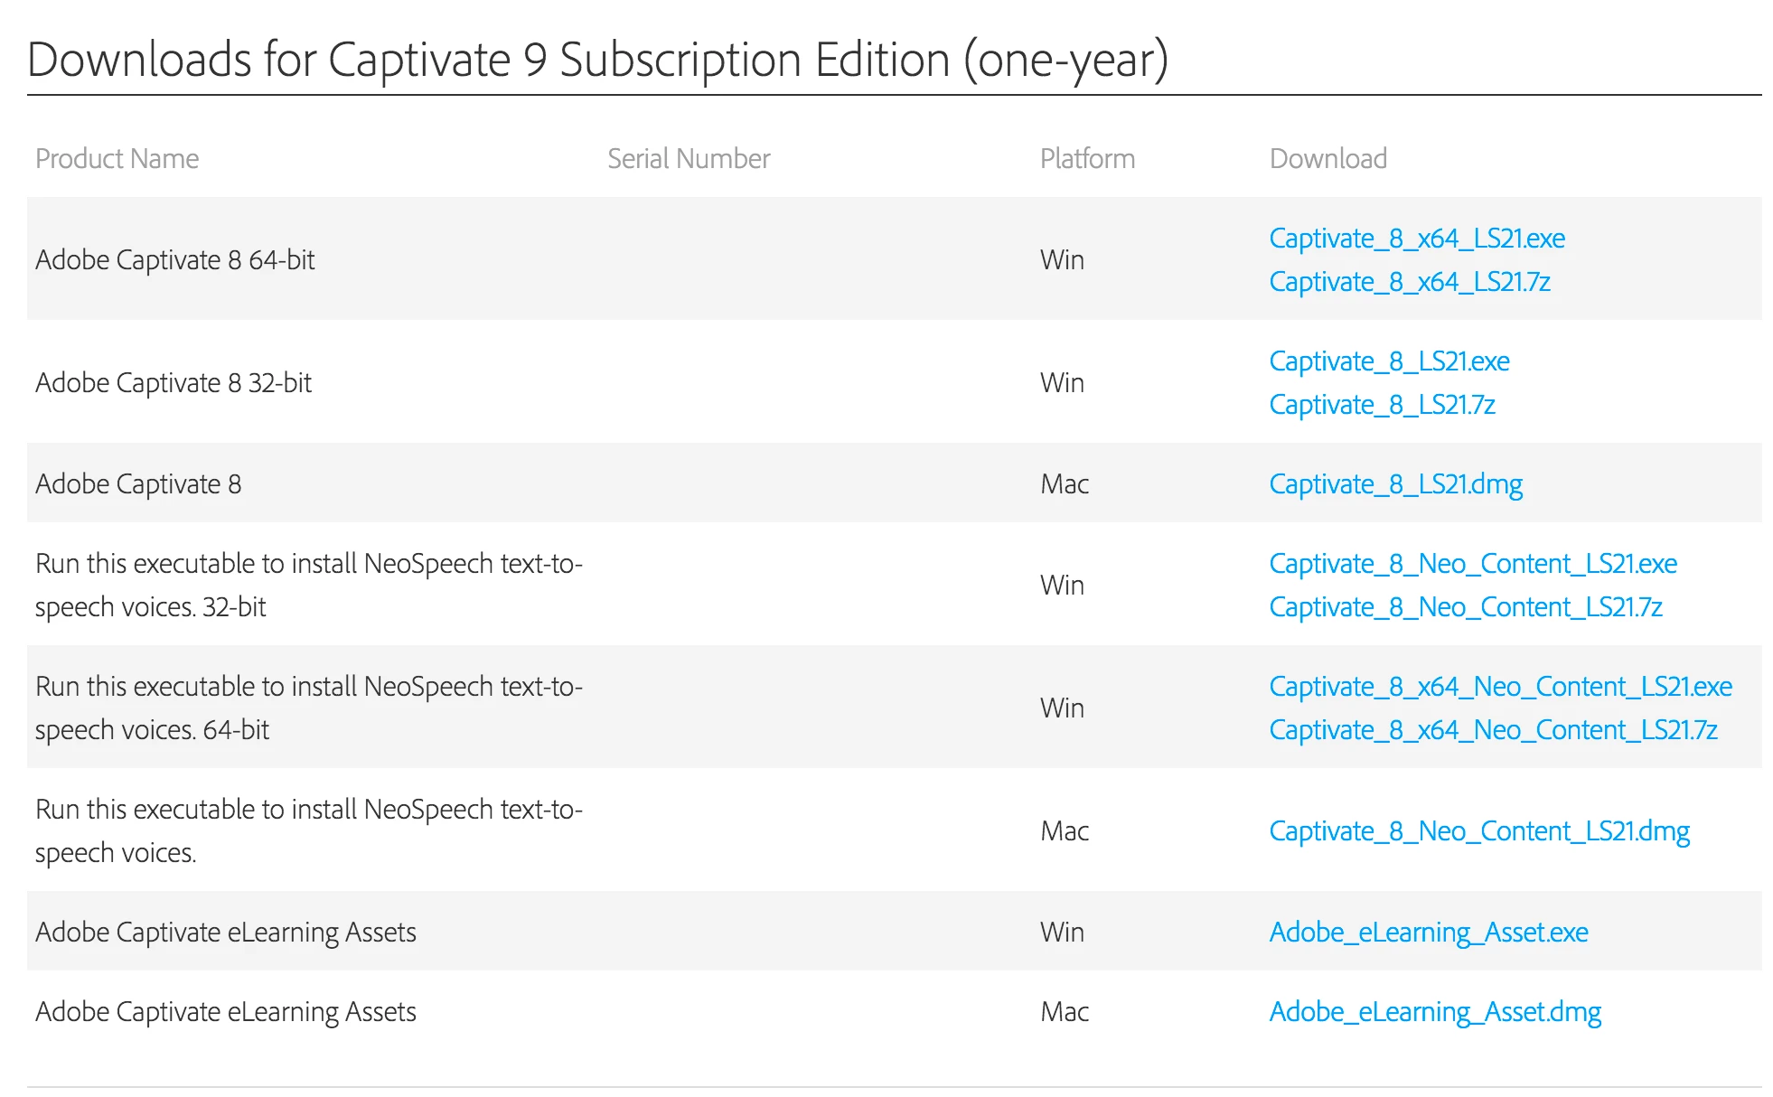Download Adobe_eLearning_Asset.exe
The image size is (1773, 1097).
[1429, 933]
